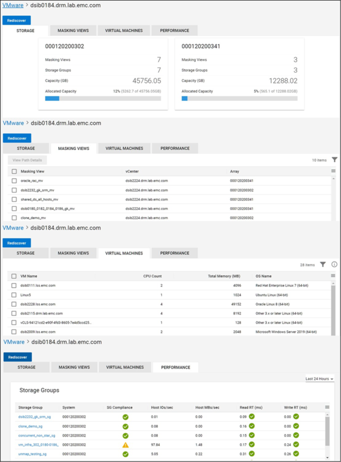This screenshot has width=341, height=462.
Task: Click the allocated capacity bar for 000120200302
Action: [x=103, y=99]
